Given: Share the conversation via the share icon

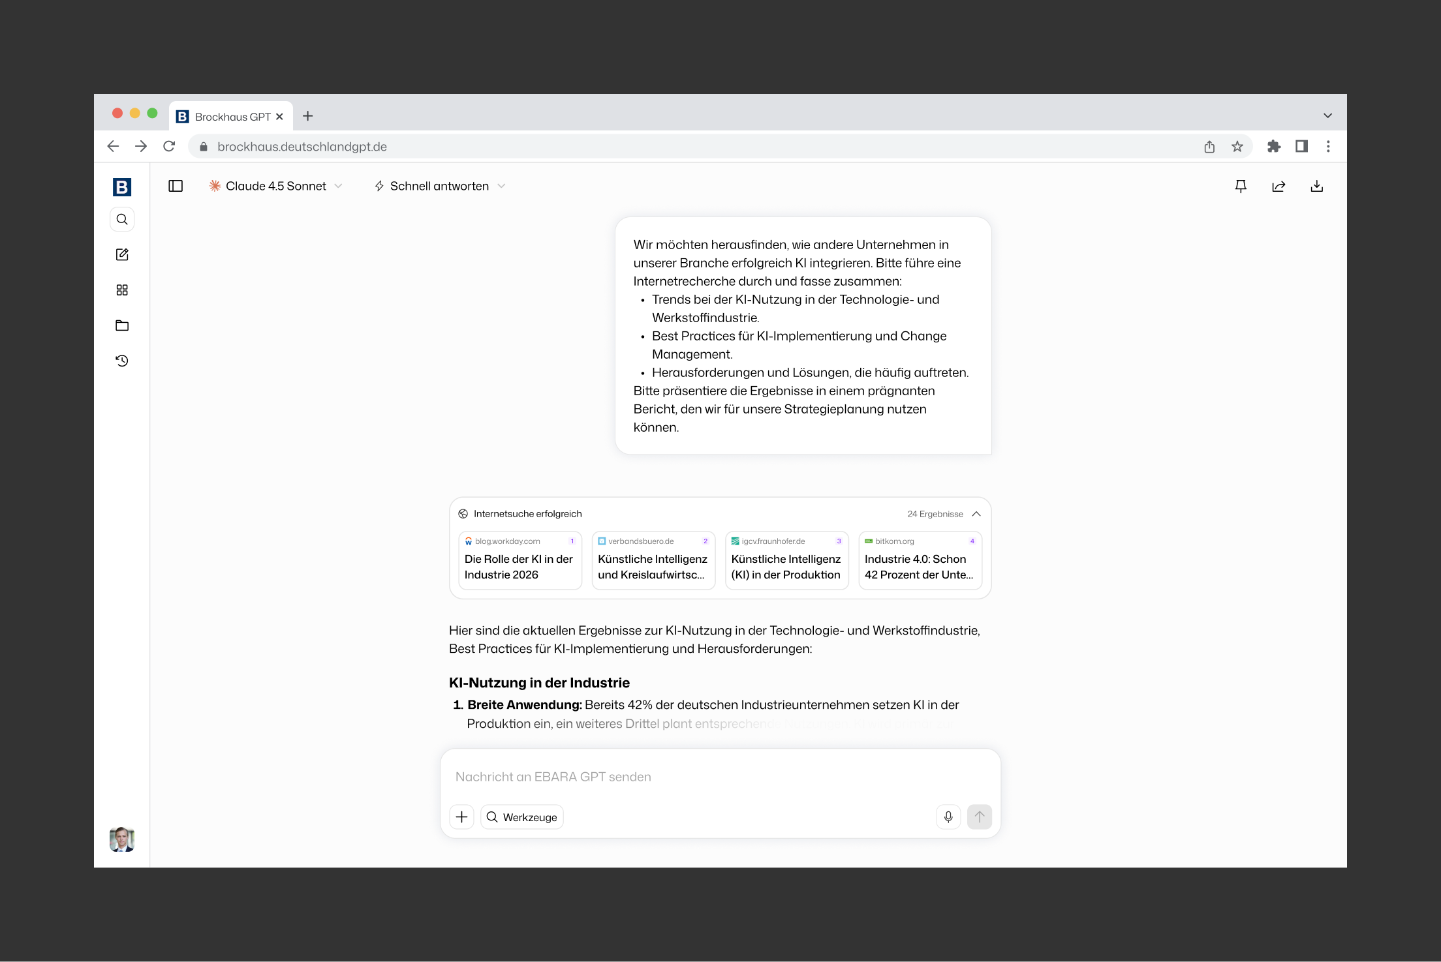Looking at the screenshot, I should click(1278, 186).
